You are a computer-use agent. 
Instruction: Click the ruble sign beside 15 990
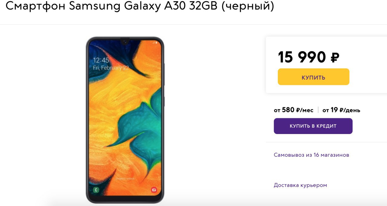coord(335,57)
